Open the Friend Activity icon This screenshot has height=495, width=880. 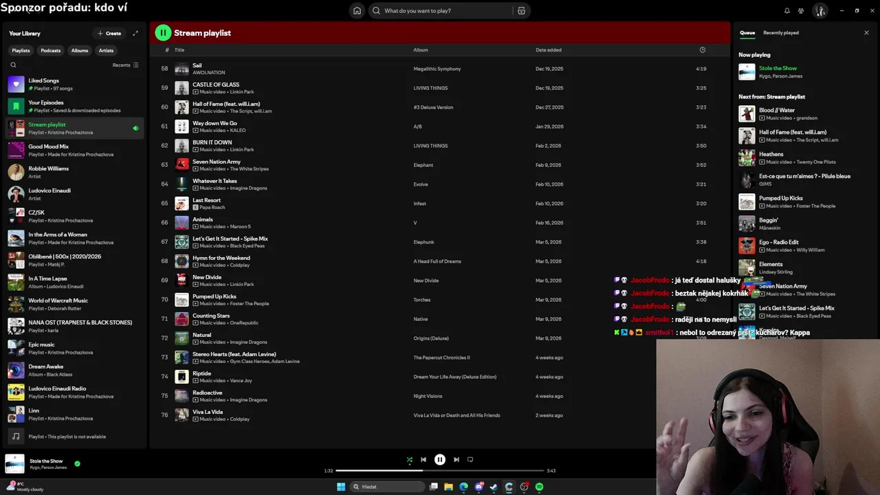pos(801,10)
